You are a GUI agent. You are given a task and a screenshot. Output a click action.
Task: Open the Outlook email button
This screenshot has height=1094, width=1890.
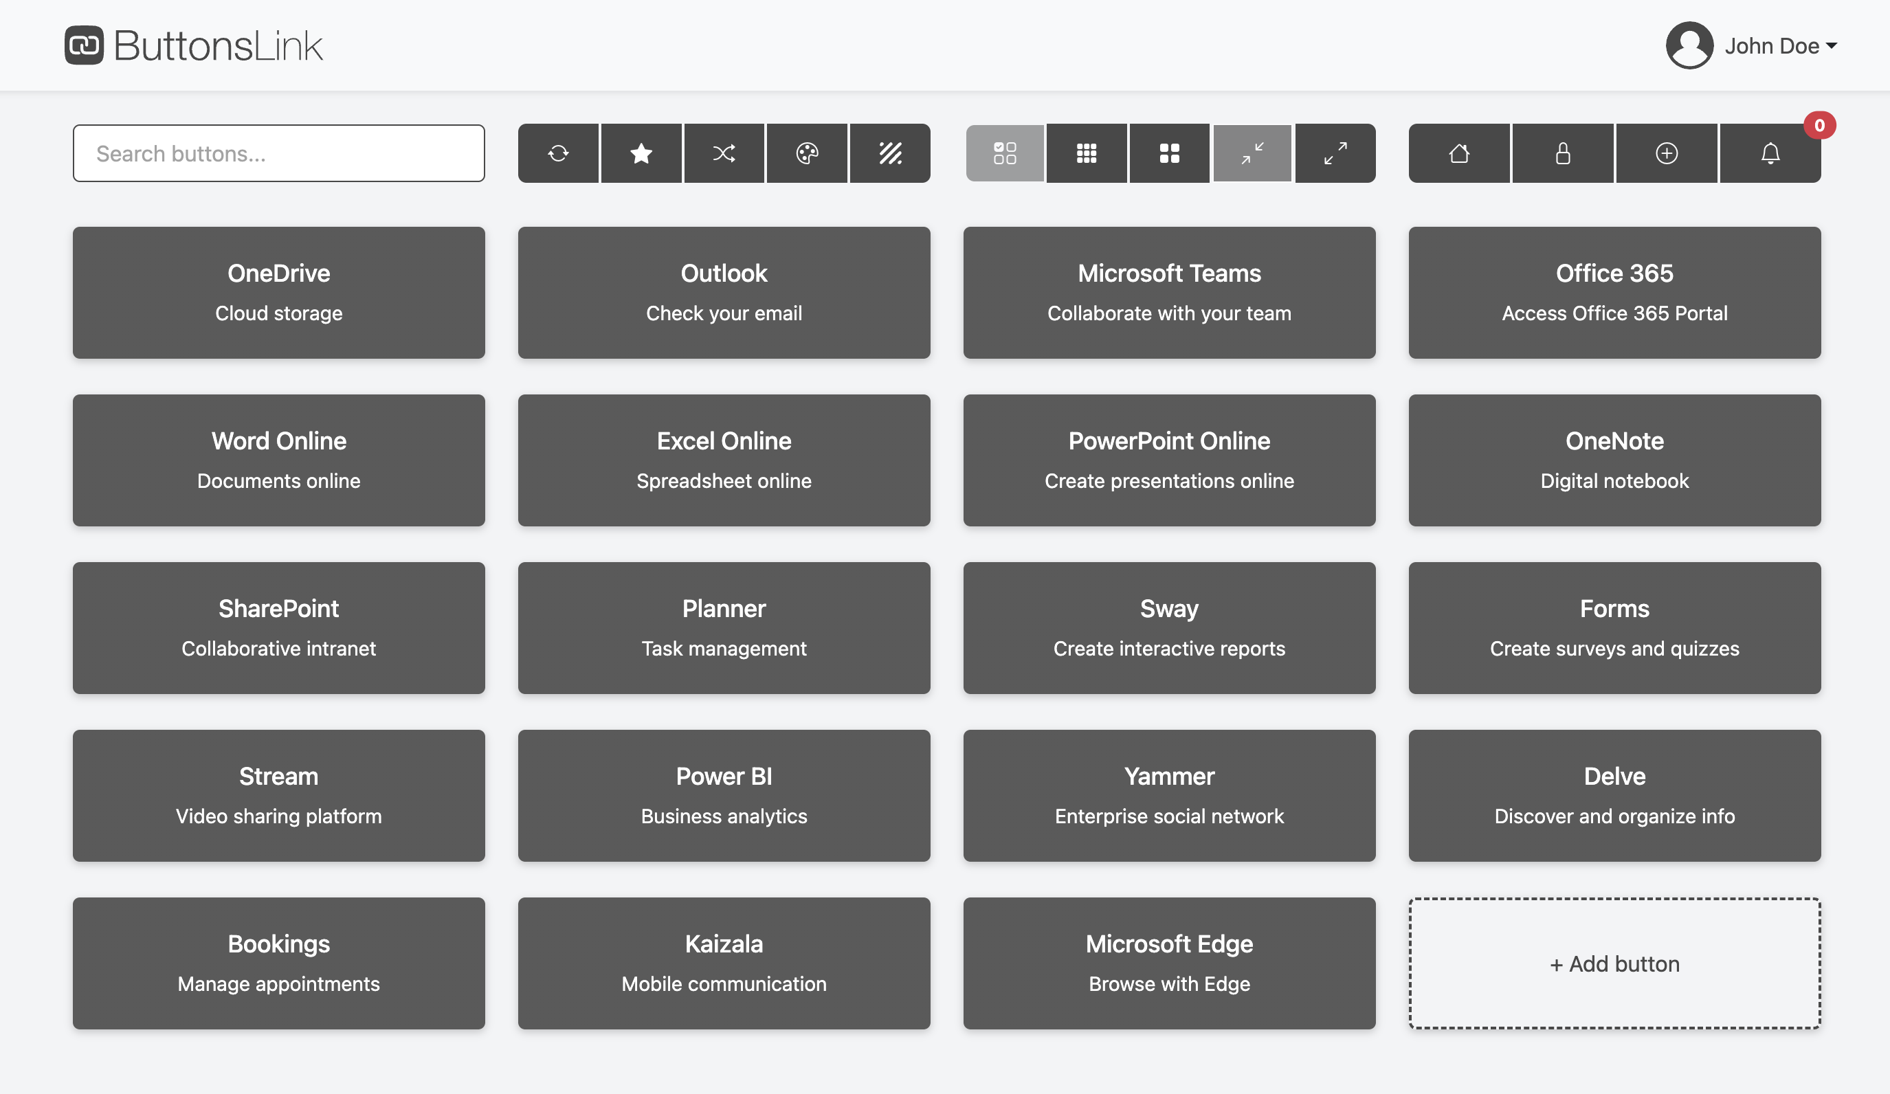[724, 293]
